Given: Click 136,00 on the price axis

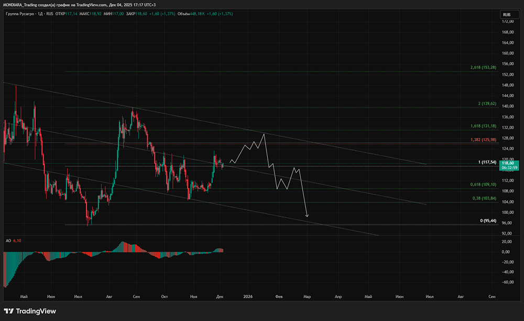Looking at the screenshot, I should point(508,117).
